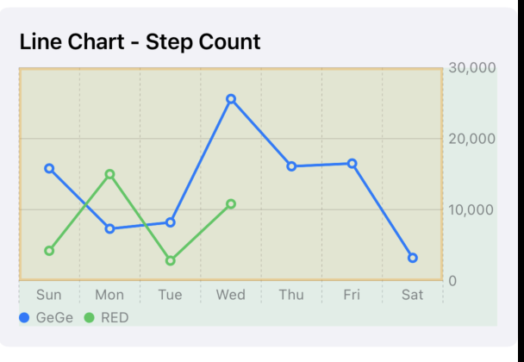Click GeGe's Thursday data point
Screen dimensions: 524x362
coord(292,166)
